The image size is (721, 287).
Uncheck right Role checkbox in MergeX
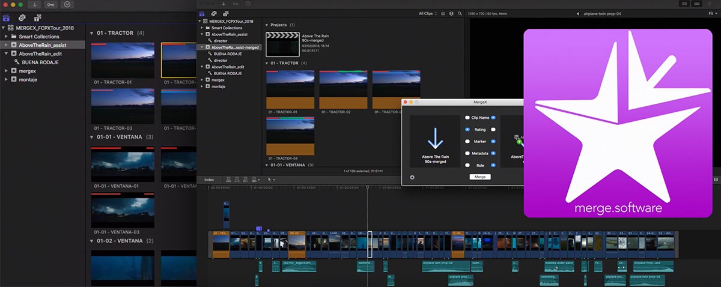pyautogui.click(x=493, y=165)
